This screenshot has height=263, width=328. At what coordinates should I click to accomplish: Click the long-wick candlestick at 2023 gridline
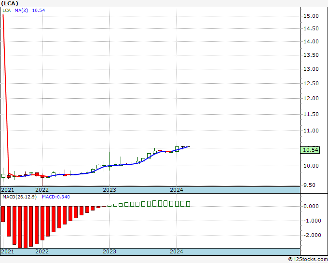coord(109,161)
